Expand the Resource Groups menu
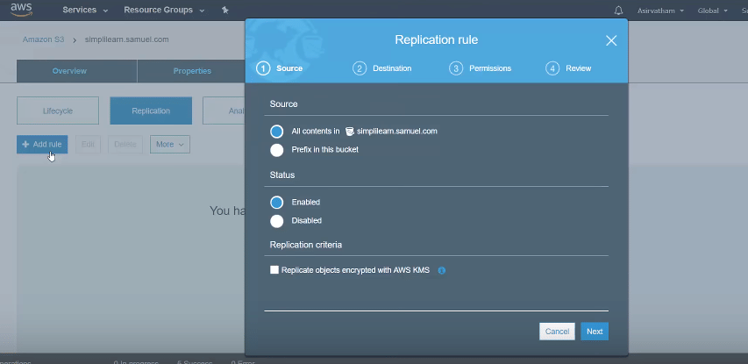The width and height of the screenshot is (748, 364). [164, 11]
